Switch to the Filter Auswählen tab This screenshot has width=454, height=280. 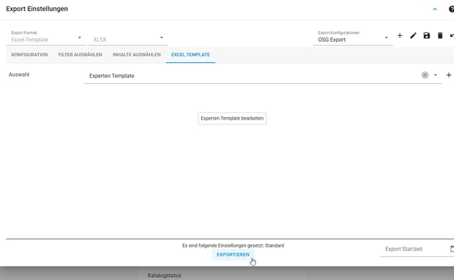click(x=80, y=55)
